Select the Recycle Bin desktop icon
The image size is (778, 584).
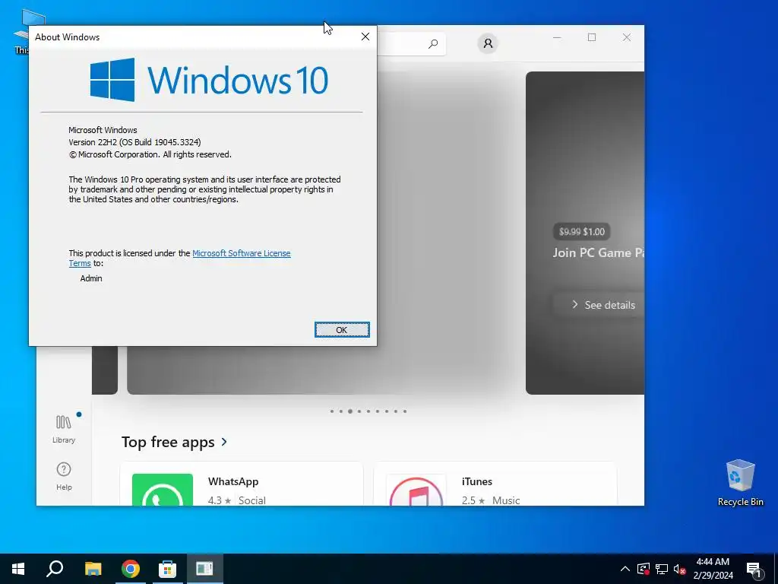(740, 483)
